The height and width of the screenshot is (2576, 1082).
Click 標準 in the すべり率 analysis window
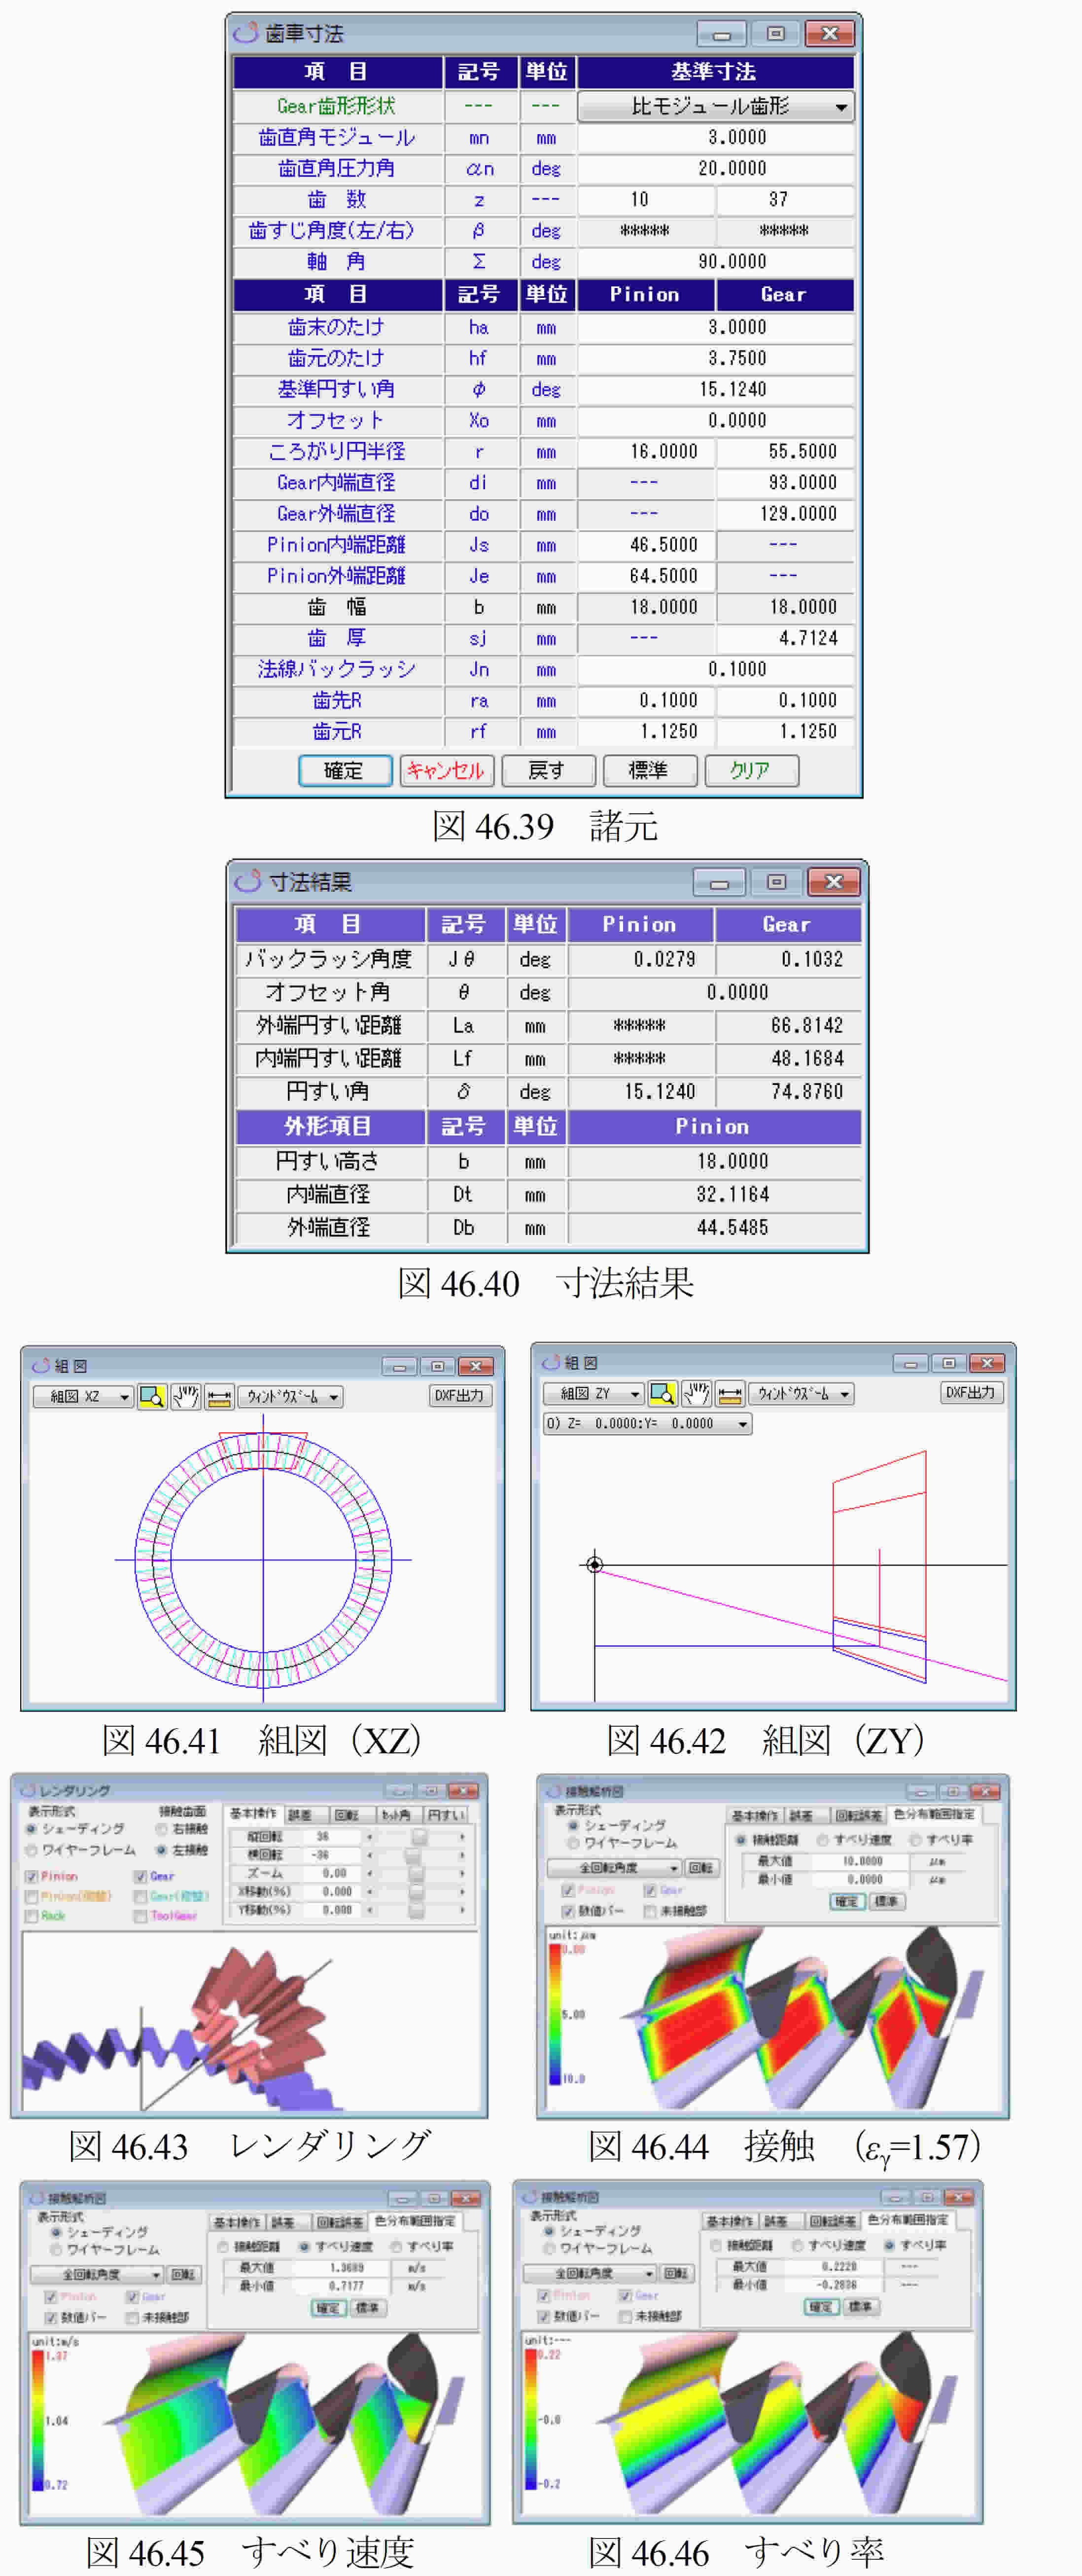click(860, 2307)
